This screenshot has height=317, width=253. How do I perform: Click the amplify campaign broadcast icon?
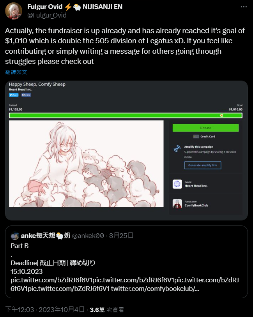pyautogui.click(x=177, y=149)
